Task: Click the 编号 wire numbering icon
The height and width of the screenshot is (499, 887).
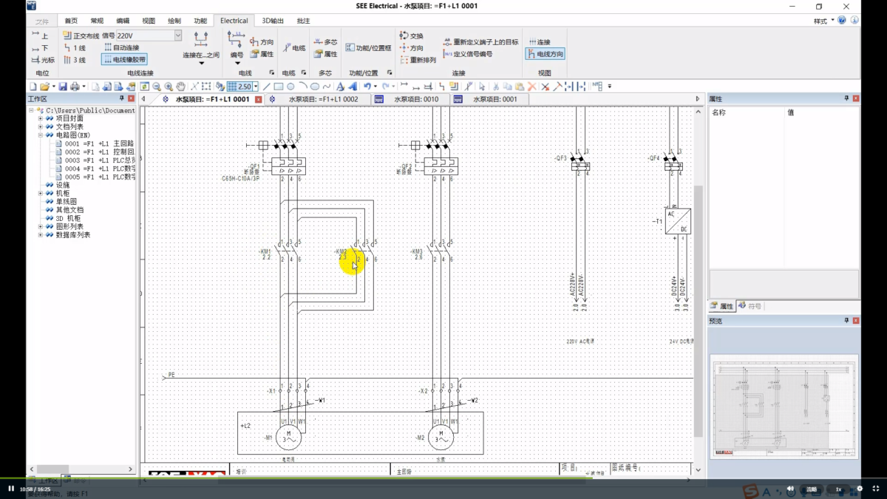Action: (237, 45)
